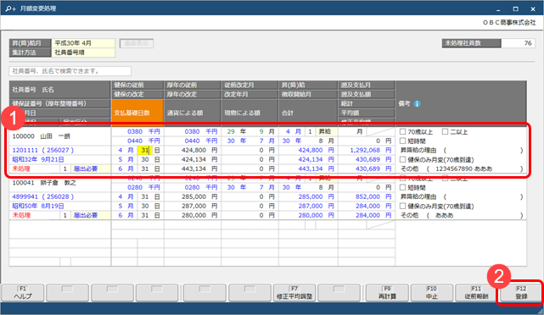
Task: Check 二以上 for 山田 一朗
Action: click(x=445, y=131)
